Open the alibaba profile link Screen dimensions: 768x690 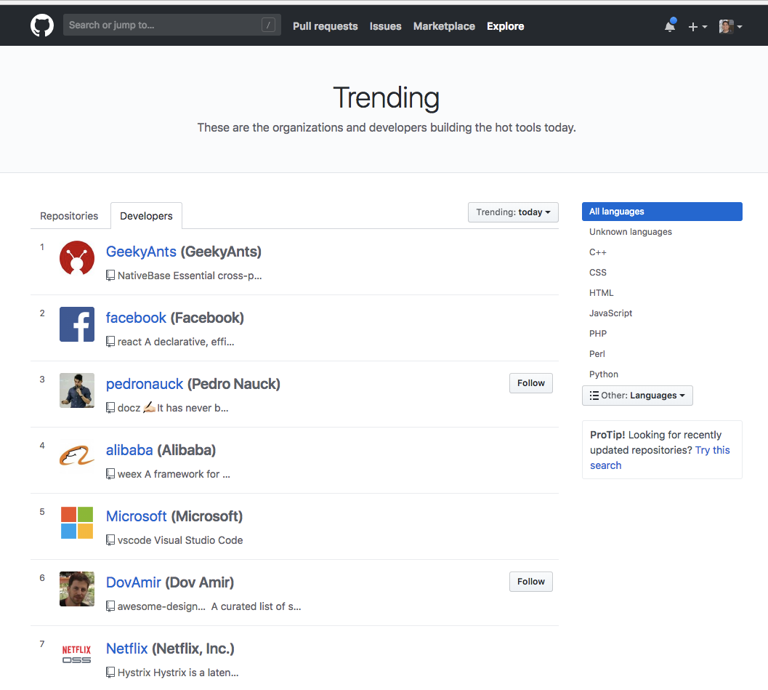(x=129, y=450)
